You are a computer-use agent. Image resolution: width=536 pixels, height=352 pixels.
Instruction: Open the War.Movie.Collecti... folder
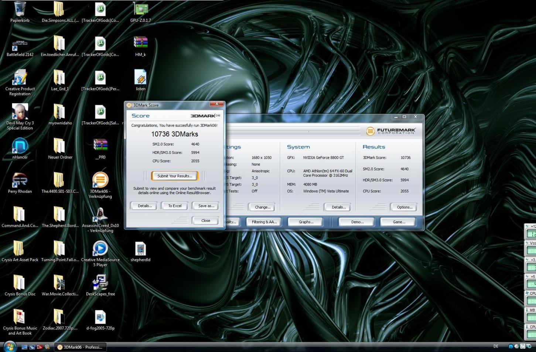60,285
